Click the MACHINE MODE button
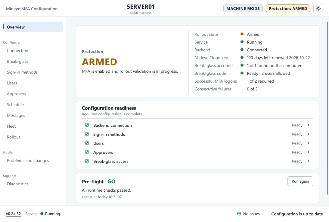Image resolution: width=329 pixels, height=222 pixels. [243, 9]
